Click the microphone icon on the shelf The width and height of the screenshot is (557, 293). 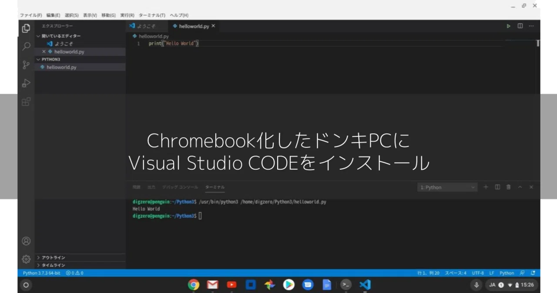pos(476,285)
